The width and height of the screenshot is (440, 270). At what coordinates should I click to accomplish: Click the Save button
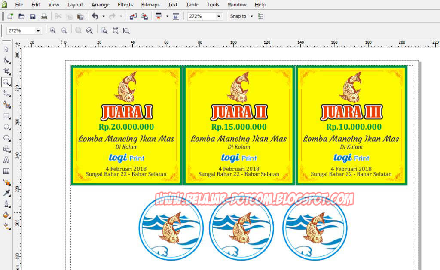tap(33, 16)
